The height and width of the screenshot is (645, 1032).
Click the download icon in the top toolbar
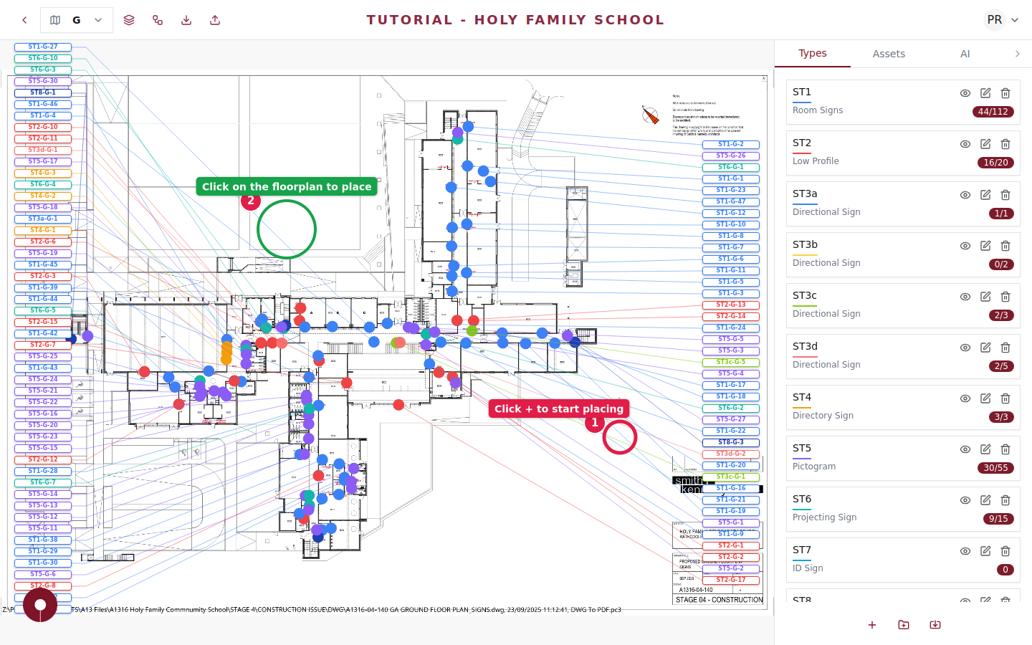coord(186,19)
